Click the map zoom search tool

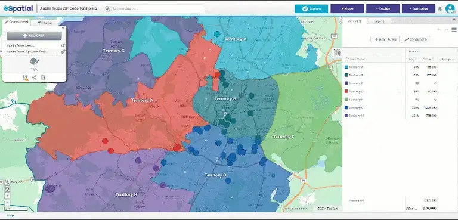pyautogui.click(x=7, y=182)
